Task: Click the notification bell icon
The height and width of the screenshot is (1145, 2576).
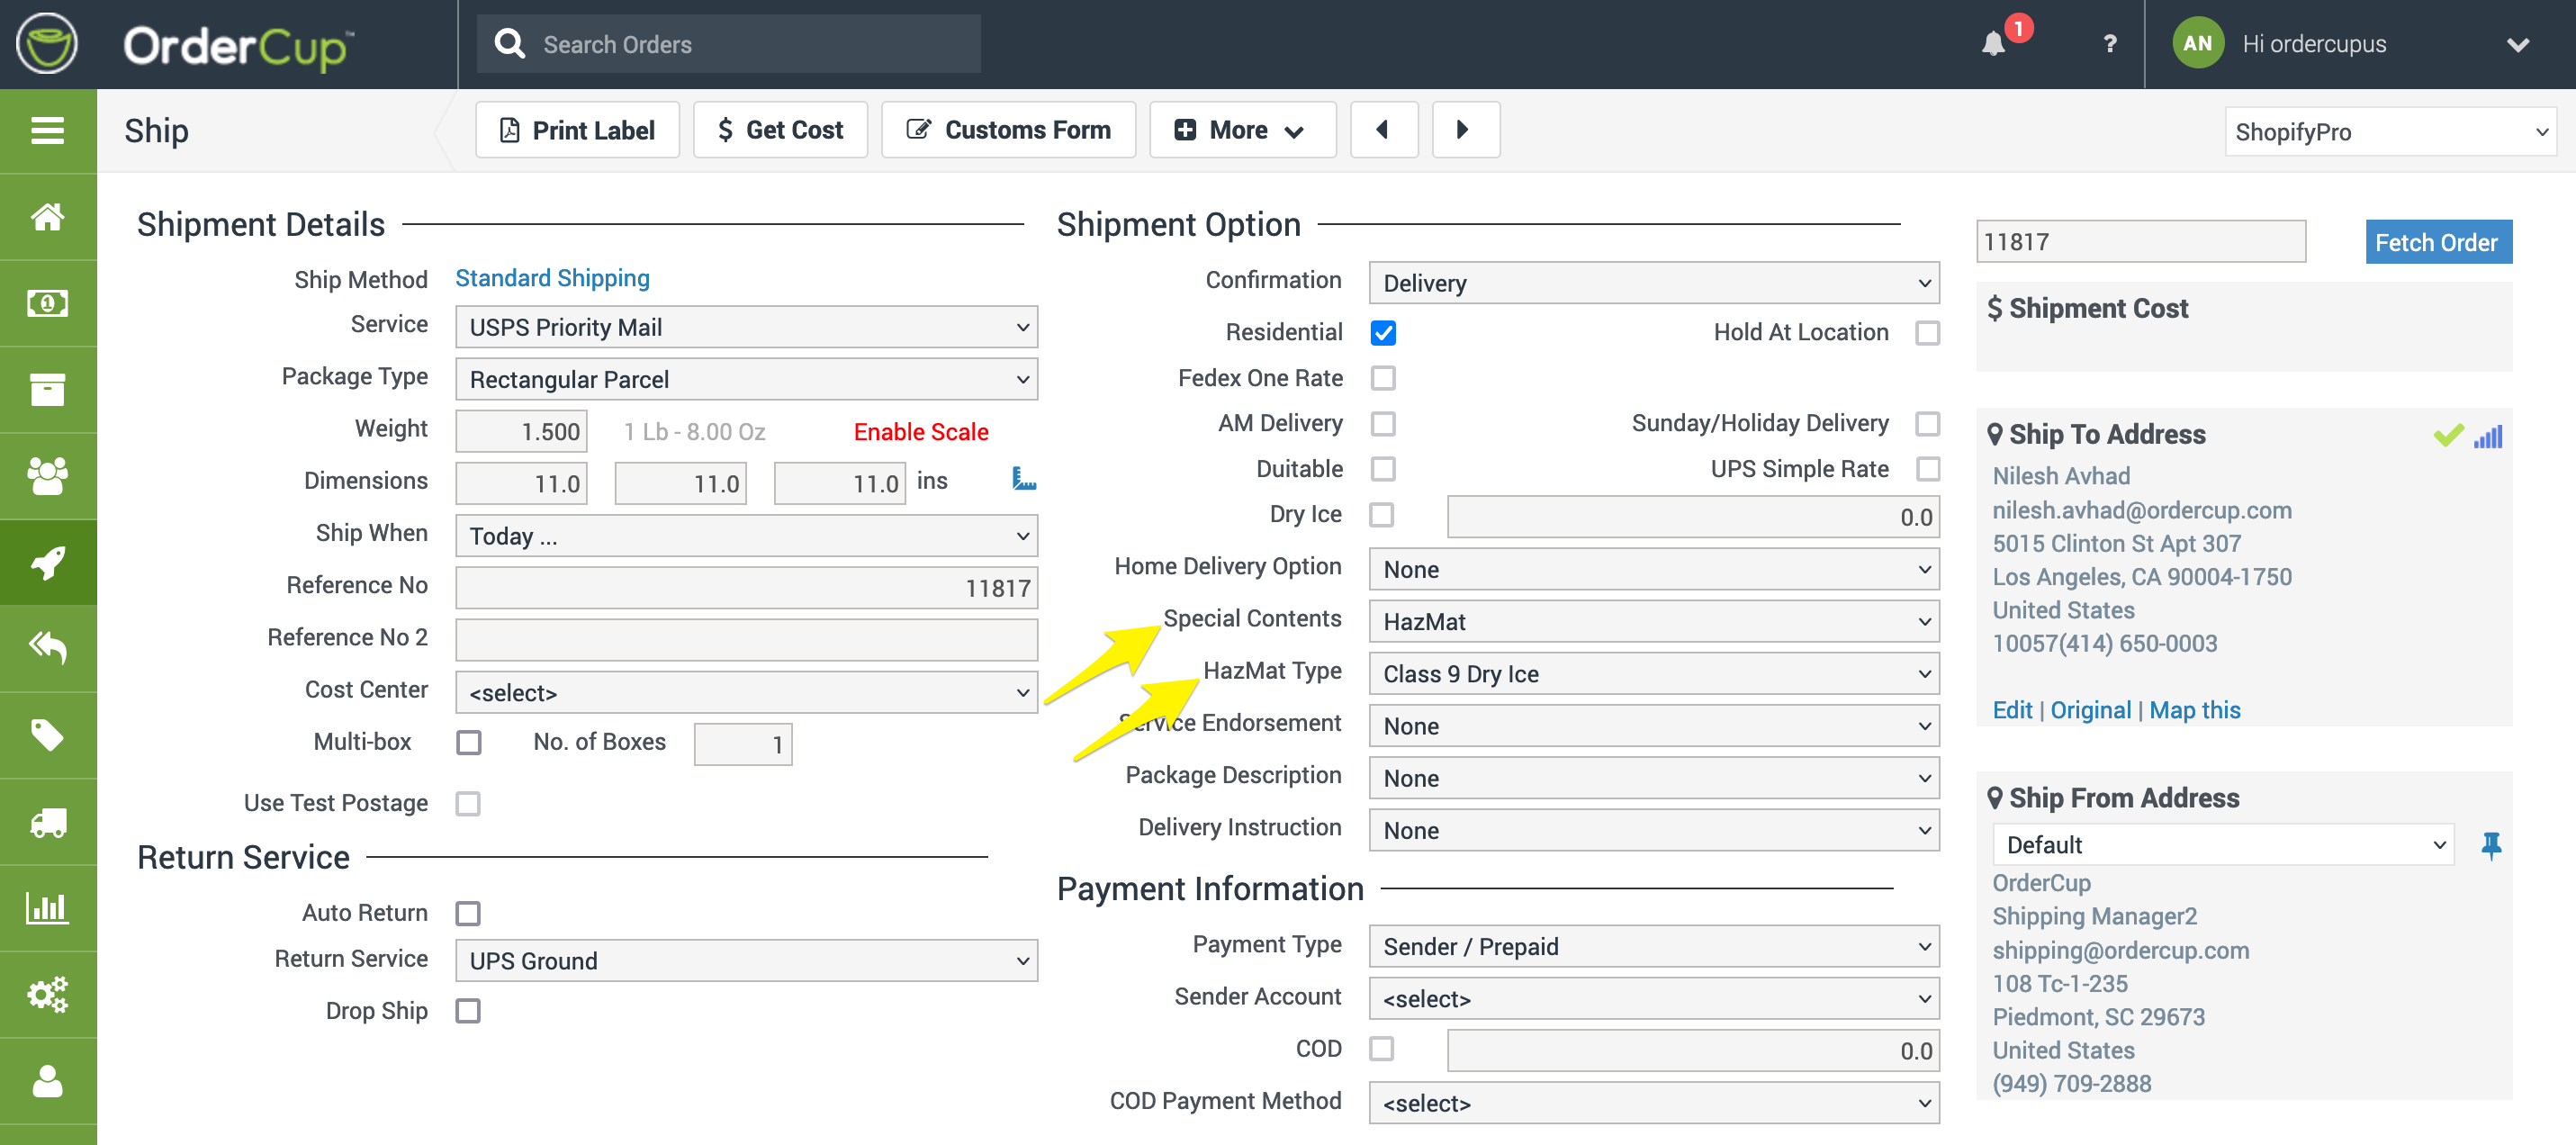Action: coord(1993,43)
